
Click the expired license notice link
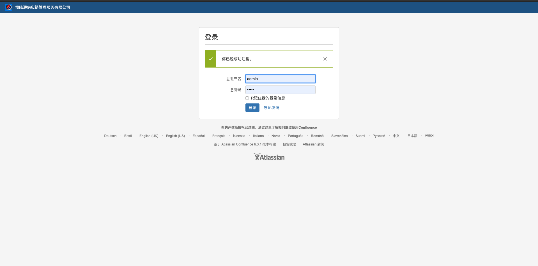(x=269, y=128)
